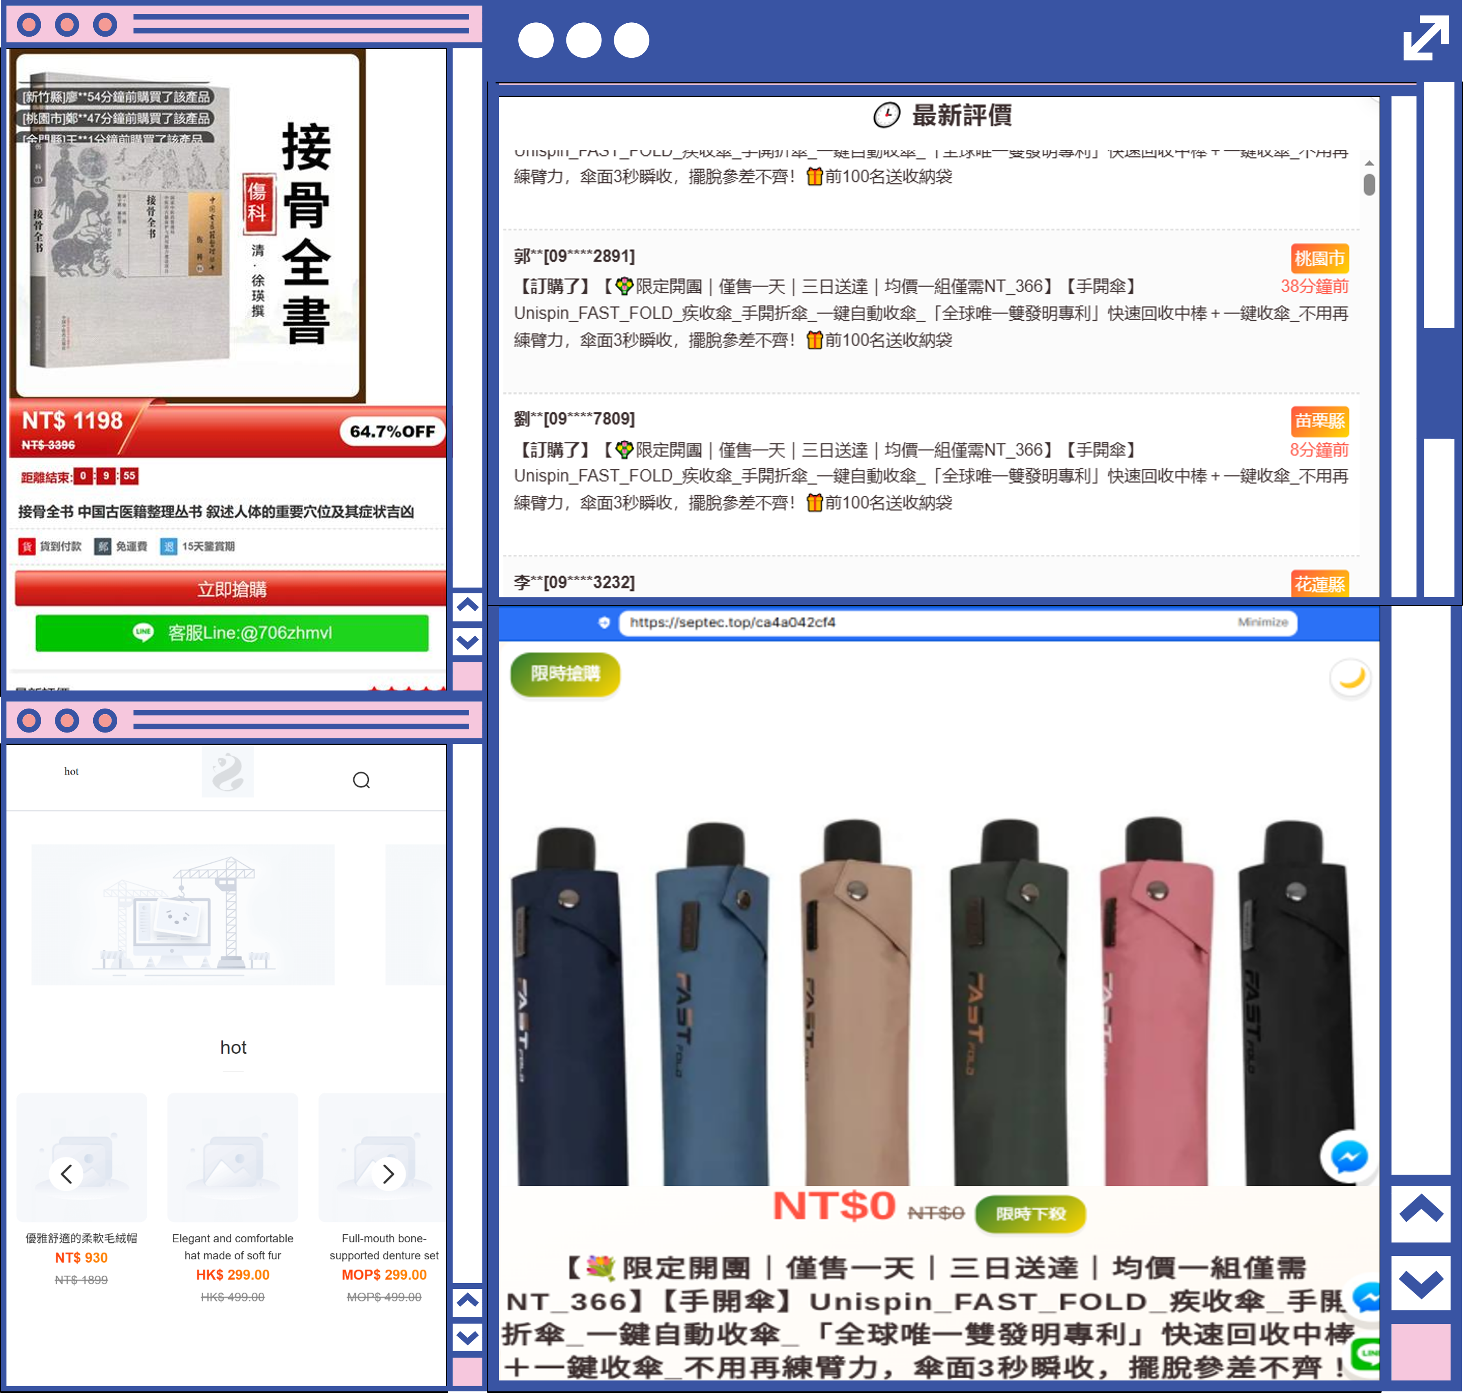This screenshot has height=1393, width=1463.
Task: Click reviewer 劉**[09****7809]
Action: click(574, 419)
